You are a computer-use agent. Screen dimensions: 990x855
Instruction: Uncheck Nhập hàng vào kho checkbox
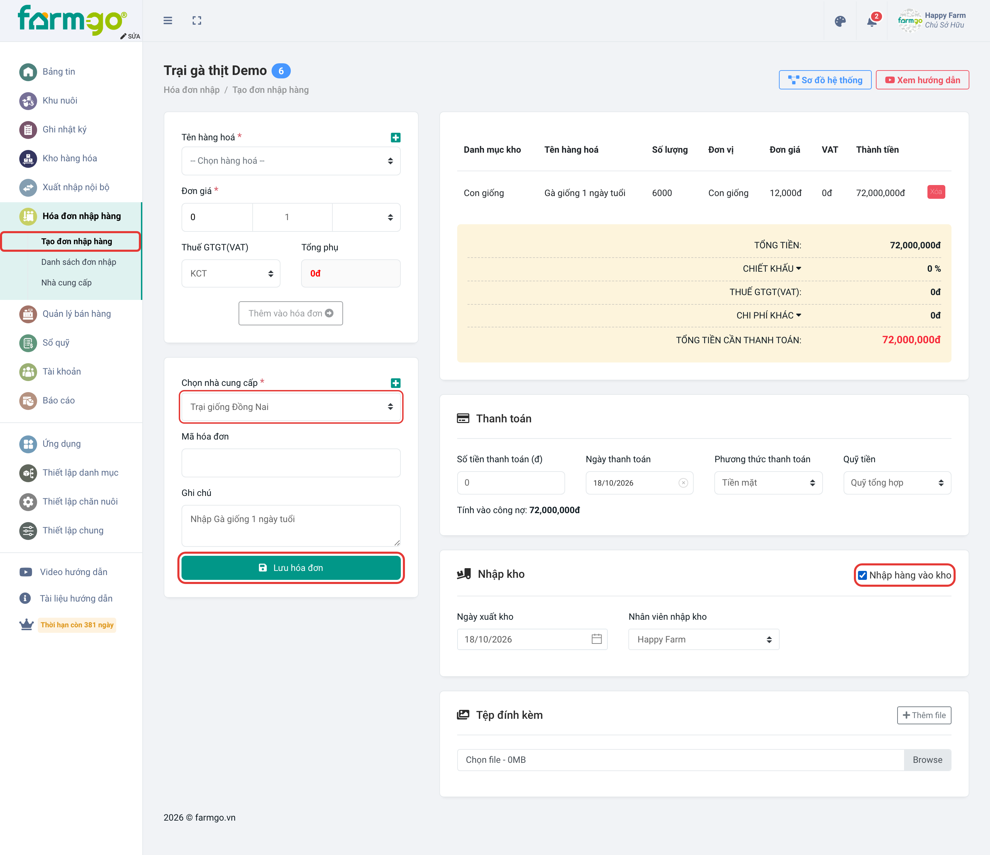(862, 575)
